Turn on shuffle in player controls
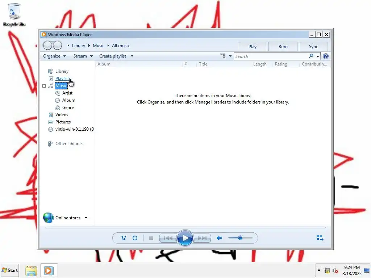 point(124,238)
